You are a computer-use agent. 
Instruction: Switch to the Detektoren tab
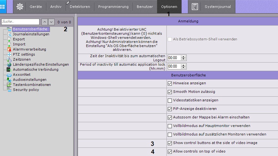point(80,7)
